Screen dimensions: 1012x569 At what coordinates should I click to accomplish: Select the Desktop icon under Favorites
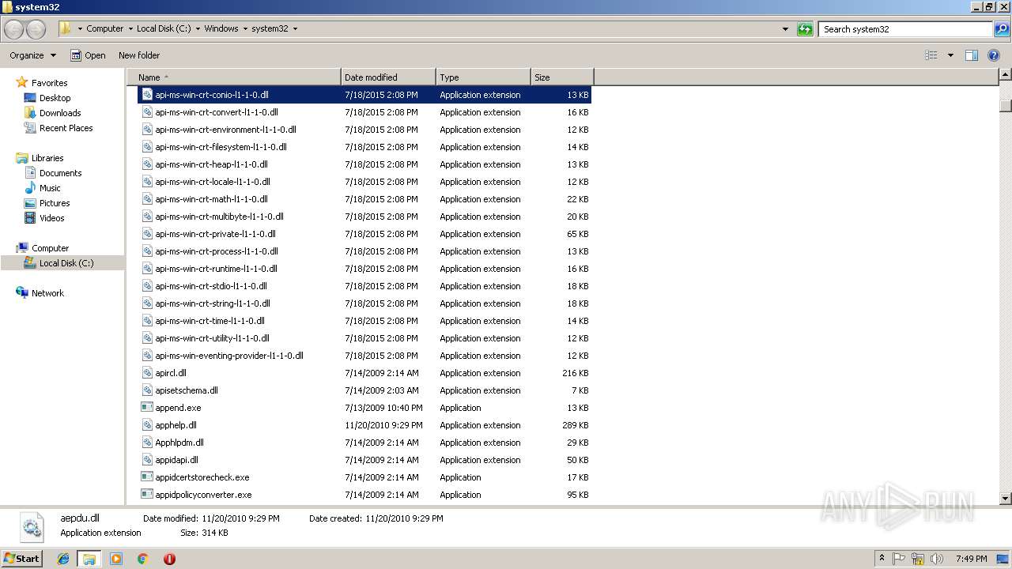coord(30,98)
